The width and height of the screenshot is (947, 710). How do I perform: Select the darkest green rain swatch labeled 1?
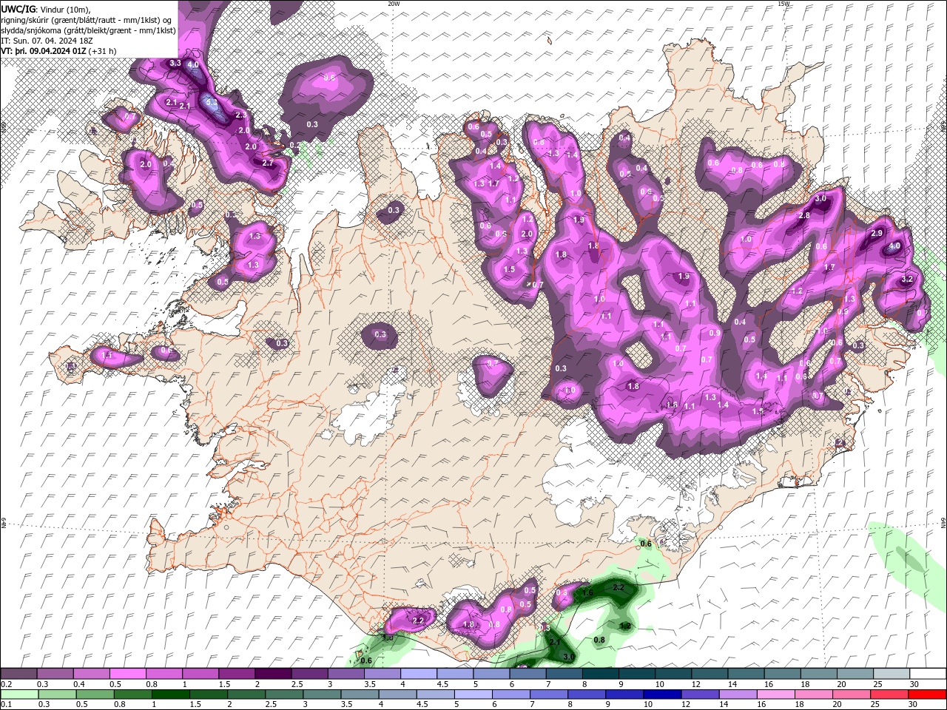170,694
